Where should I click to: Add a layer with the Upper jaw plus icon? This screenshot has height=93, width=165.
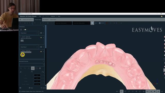(41, 37)
